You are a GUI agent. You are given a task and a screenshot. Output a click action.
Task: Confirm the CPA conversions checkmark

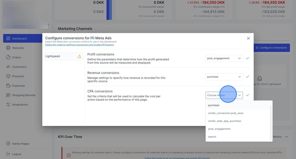point(247,95)
